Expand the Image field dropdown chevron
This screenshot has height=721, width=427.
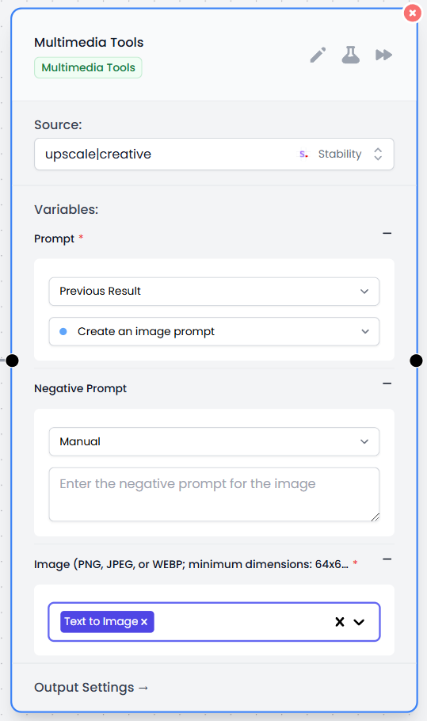(x=359, y=622)
